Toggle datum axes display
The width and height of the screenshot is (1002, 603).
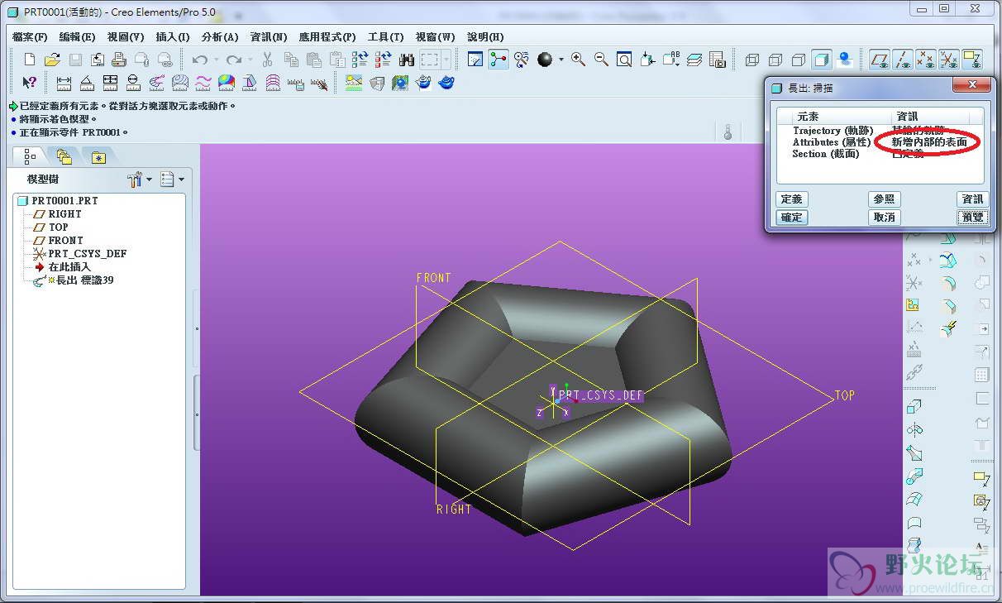point(904,60)
